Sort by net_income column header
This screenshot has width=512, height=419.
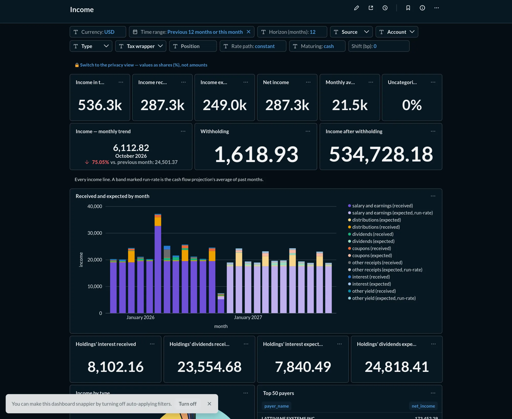click(x=423, y=406)
